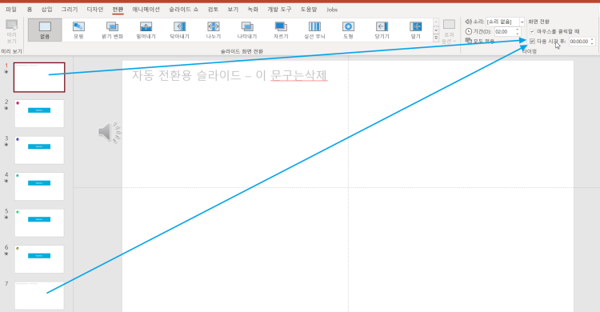600x312 pixels.
Task: Apply the 자르기 (Cut) transition
Action: (x=281, y=30)
